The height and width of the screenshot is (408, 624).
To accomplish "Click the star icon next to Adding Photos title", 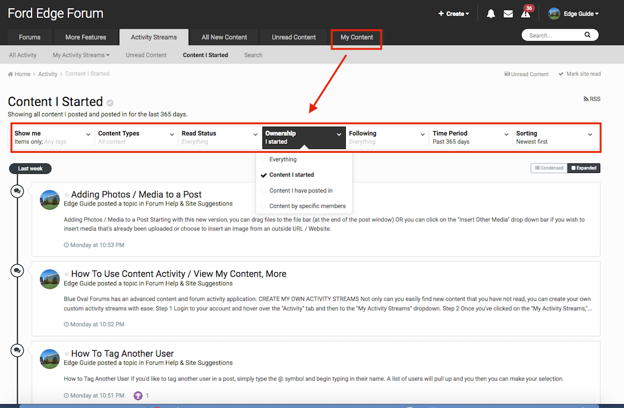I will click(x=67, y=195).
